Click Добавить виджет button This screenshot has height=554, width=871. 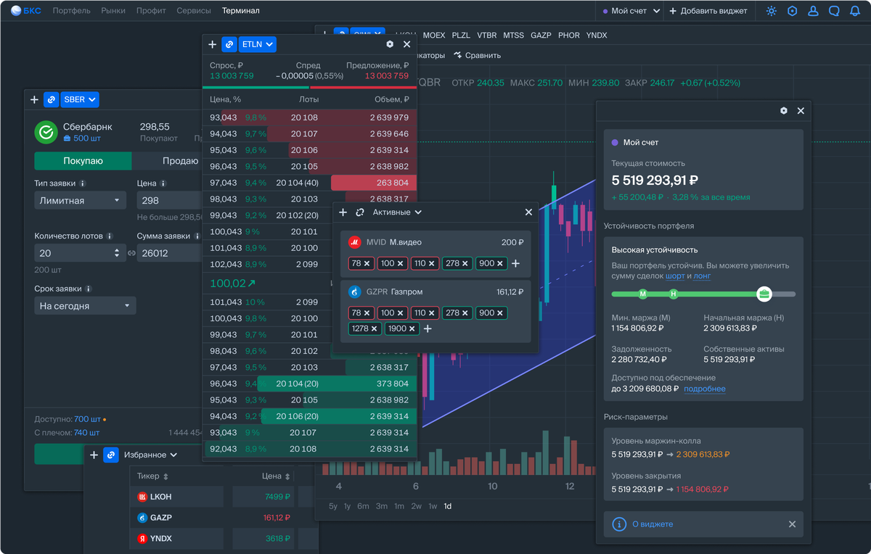coord(708,11)
